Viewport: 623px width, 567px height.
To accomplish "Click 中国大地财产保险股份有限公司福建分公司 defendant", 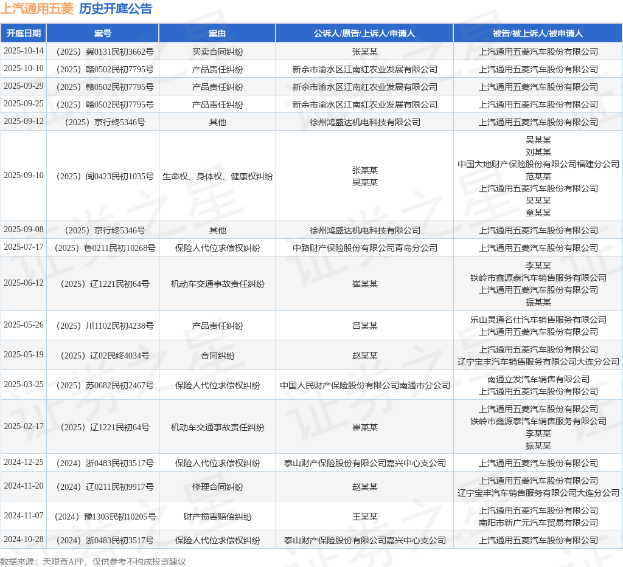I will 538,164.
